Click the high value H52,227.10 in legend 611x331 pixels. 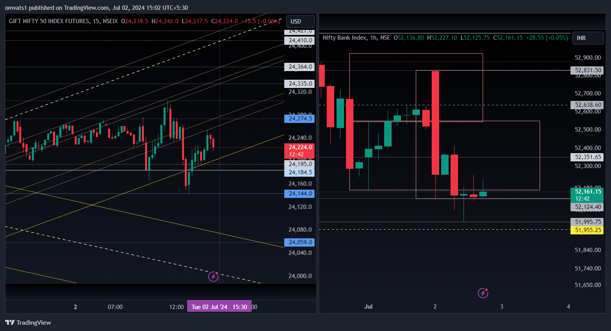(x=442, y=38)
